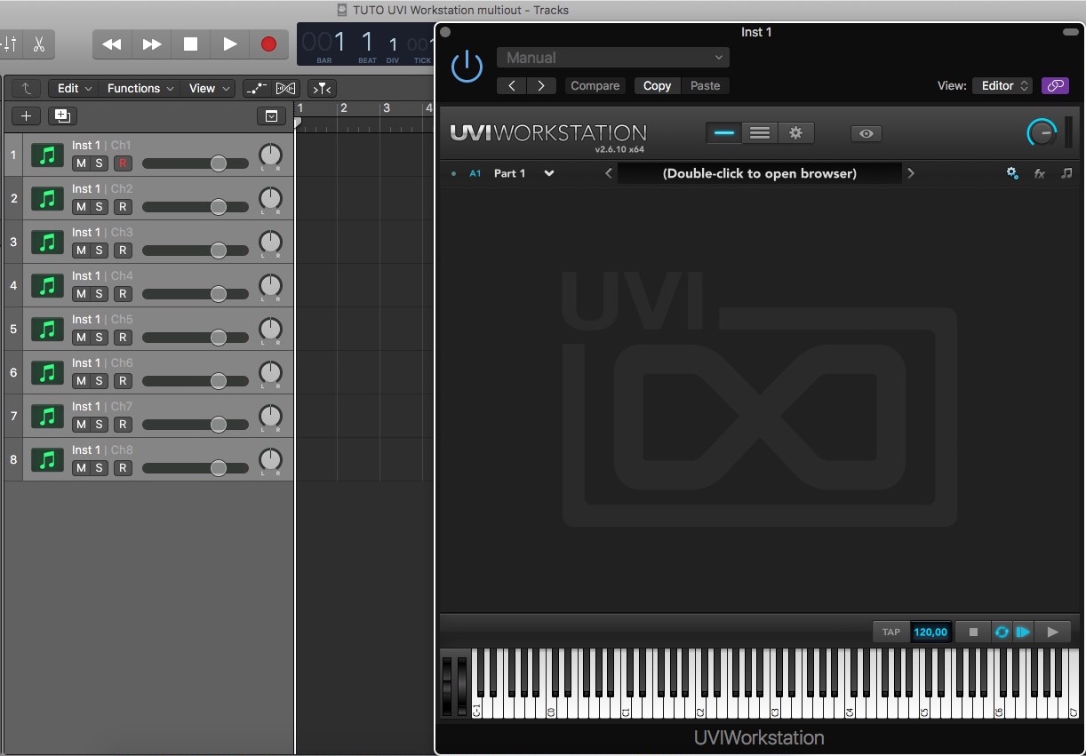
Task: Open the Editor view selector dropdown
Action: coord(1002,85)
